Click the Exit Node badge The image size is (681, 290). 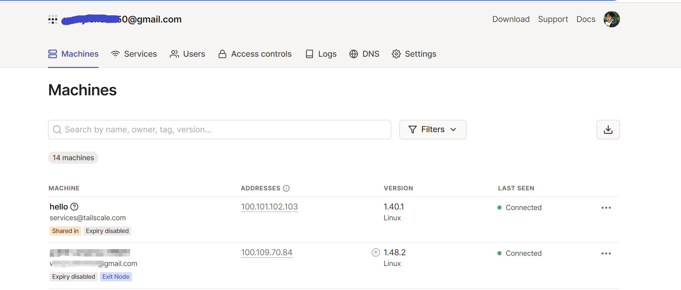tap(116, 276)
